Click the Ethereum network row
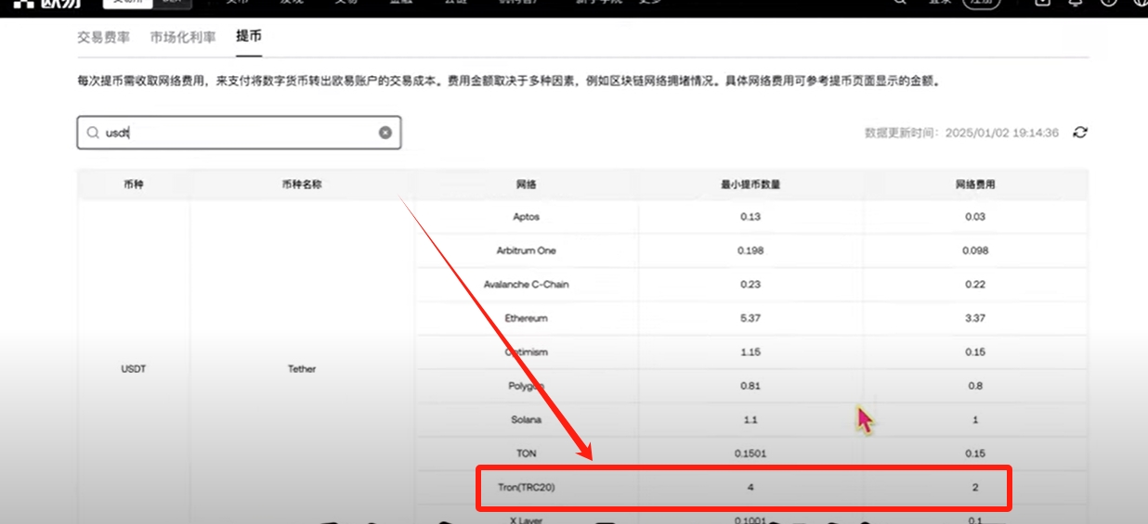 750,318
